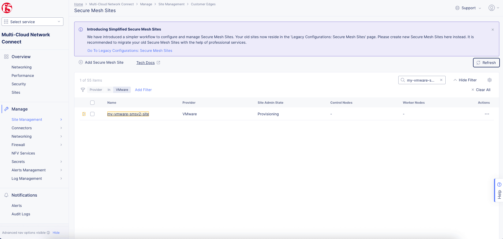Click the X icon beside Clear All
Screen dimensions: 503x239
pyautogui.click(x=473, y=90)
